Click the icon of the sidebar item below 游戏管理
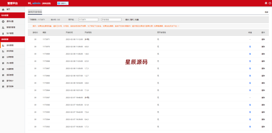 click(x=3, y=51)
